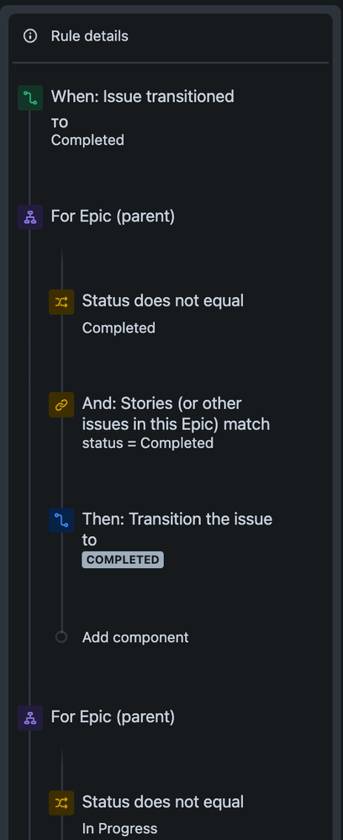Image resolution: width=343 pixels, height=840 pixels.
Task: Select the second For Epic (parent) branch
Action: 113,717
